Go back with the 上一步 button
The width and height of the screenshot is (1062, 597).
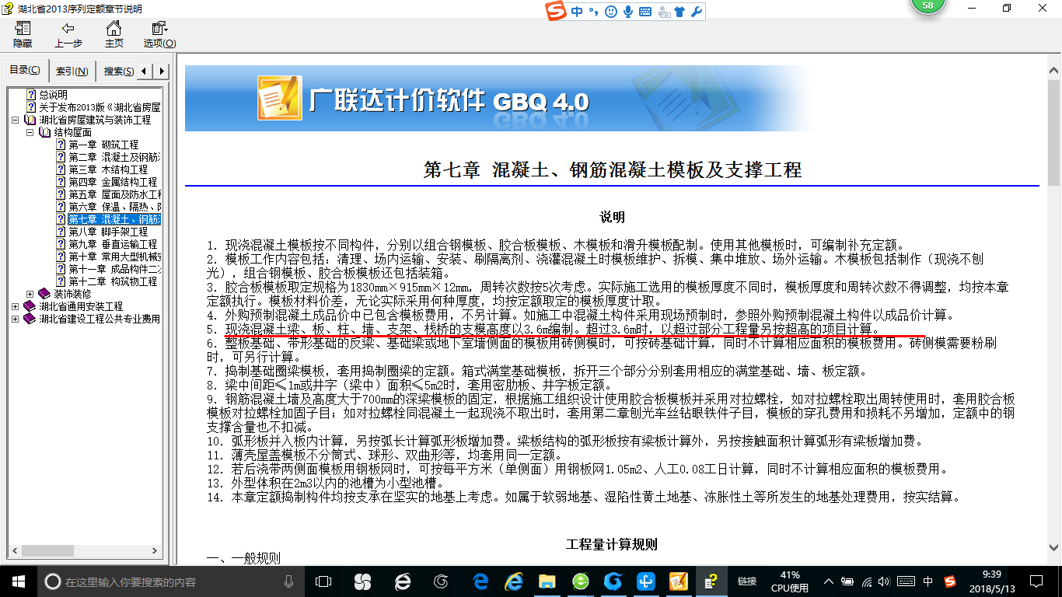pos(68,35)
